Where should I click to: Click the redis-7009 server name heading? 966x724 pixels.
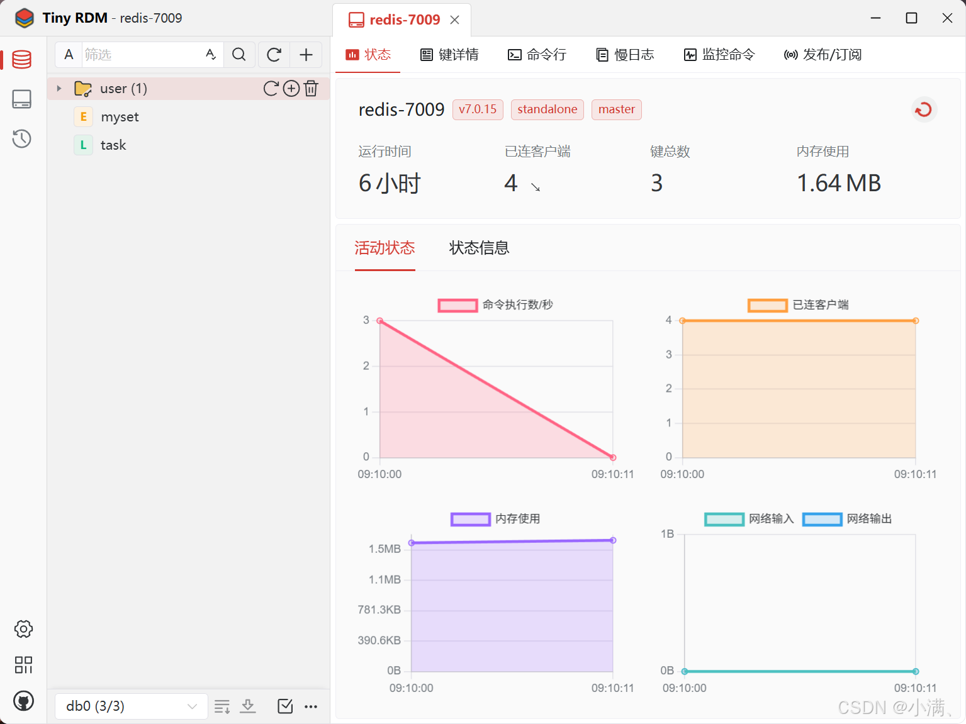pos(402,109)
